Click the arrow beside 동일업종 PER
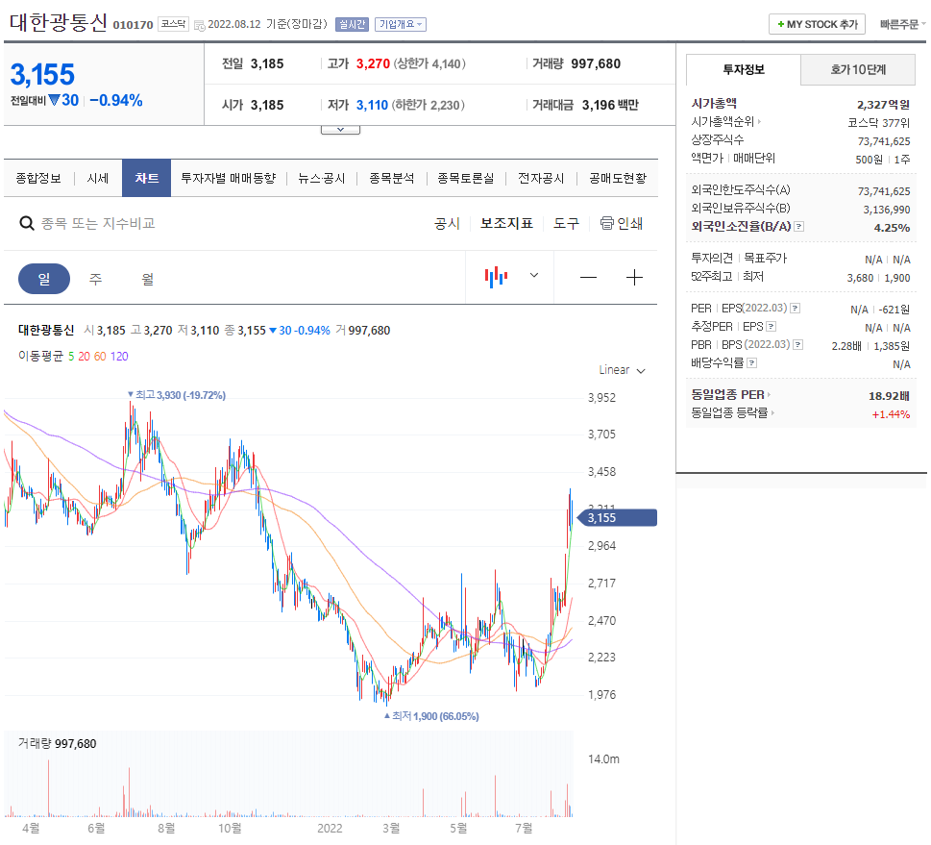Viewport: 931px width, 845px height. pyautogui.click(x=769, y=394)
